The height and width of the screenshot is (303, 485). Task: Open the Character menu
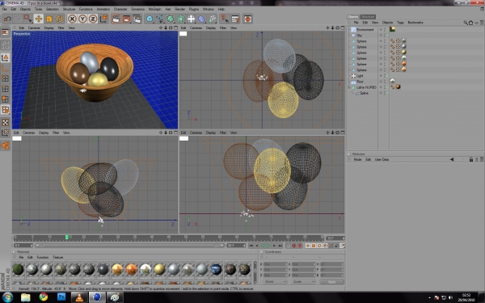point(120,9)
